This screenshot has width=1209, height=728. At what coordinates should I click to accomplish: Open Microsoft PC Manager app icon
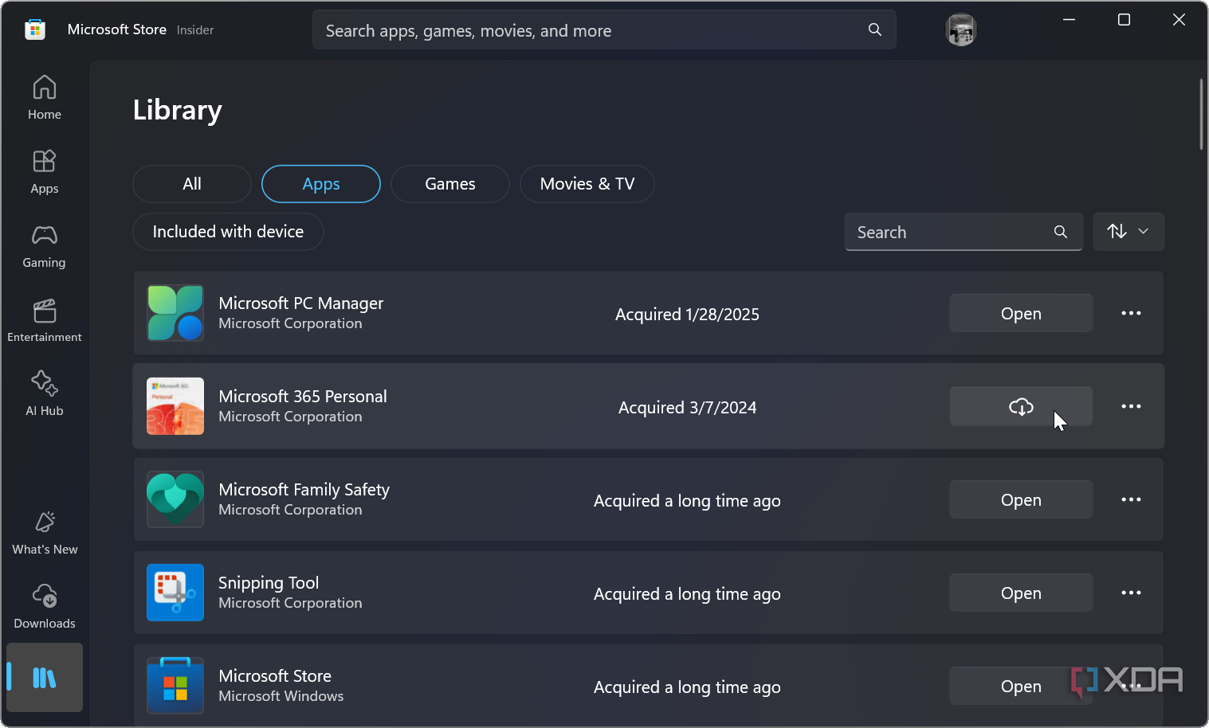click(175, 313)
